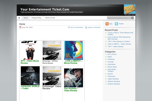The image size is (152, 101).
Task: Click the Your Entertainment Ticket logo image
Action: (129, 10)
